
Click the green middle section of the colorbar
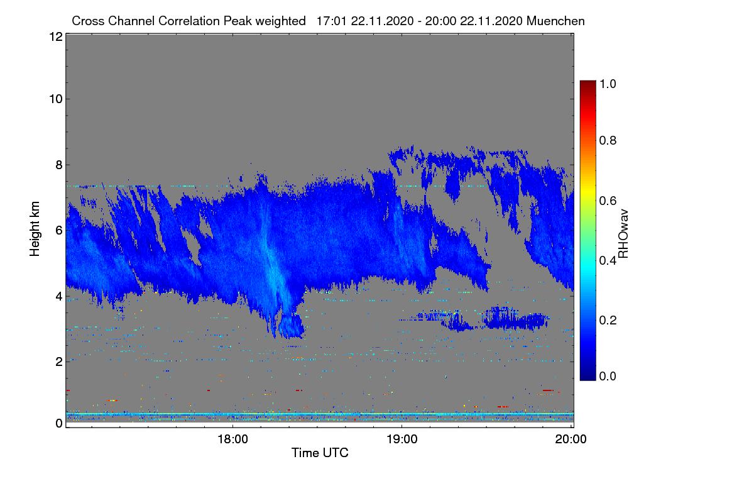tap(587, 231)
